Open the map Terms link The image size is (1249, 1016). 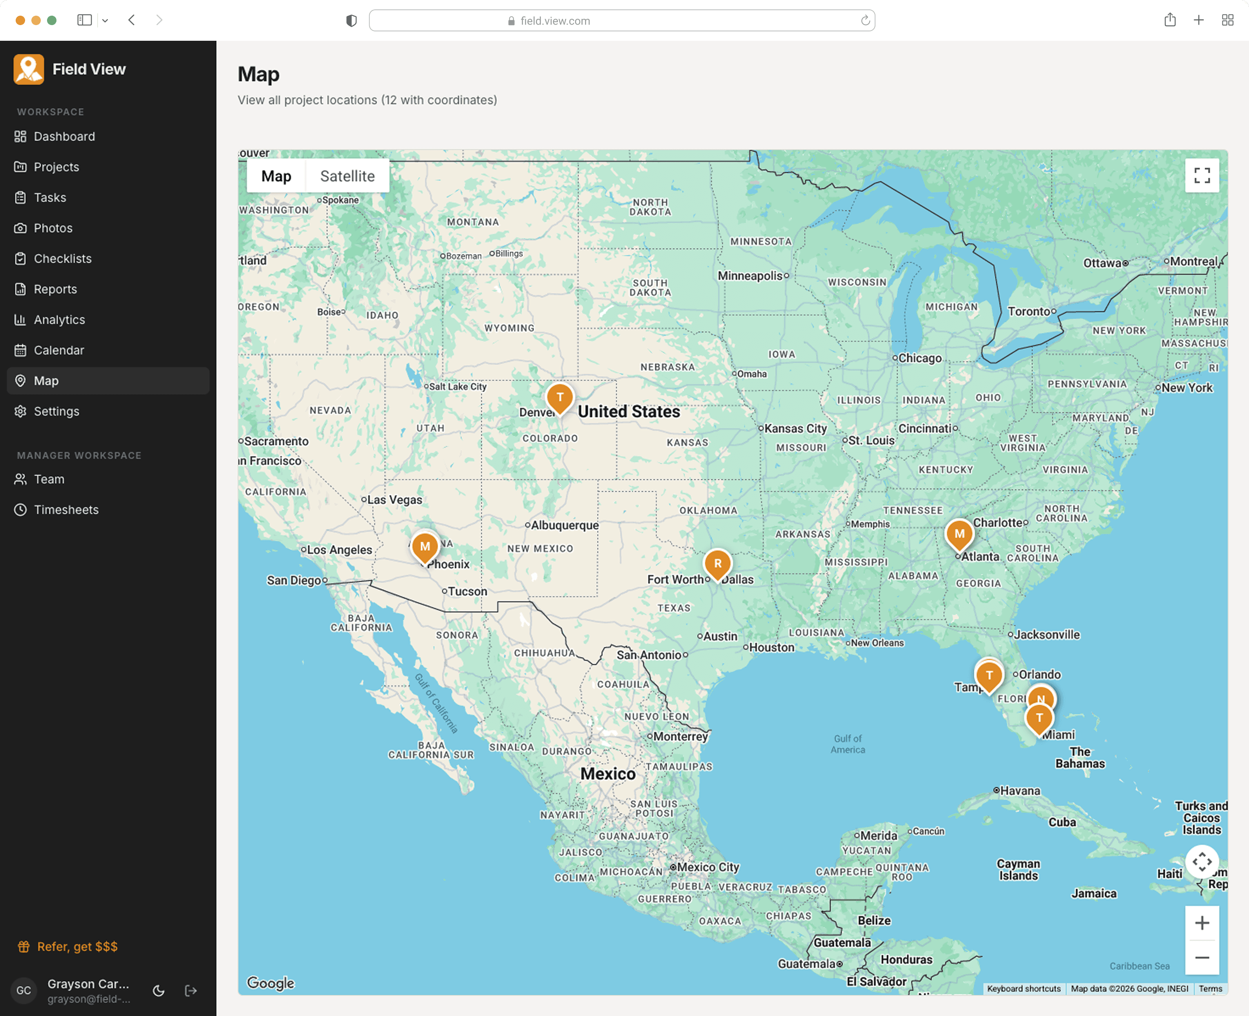(x=1210, y=989)
